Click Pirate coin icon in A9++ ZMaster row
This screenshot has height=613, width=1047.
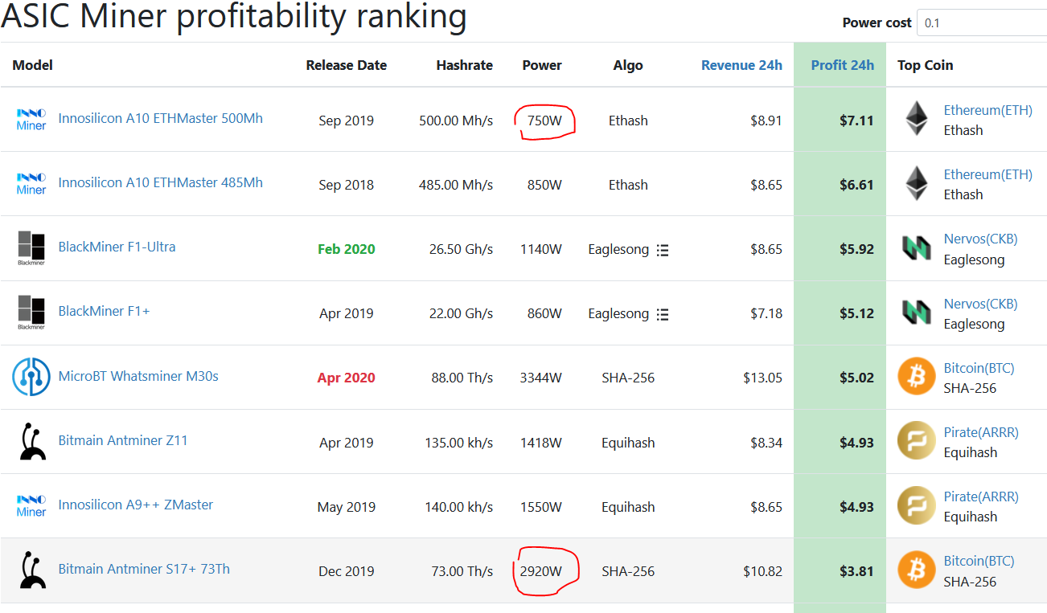coord(917,506)
